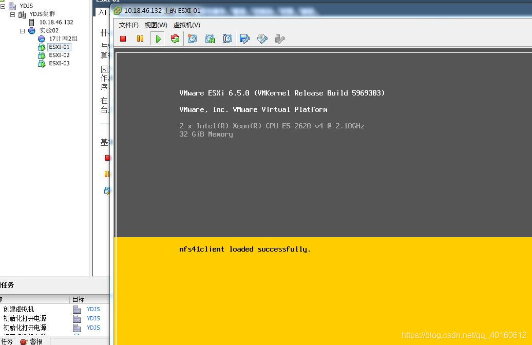Collapse the 实验02 resource pool node

pos(23,30)
